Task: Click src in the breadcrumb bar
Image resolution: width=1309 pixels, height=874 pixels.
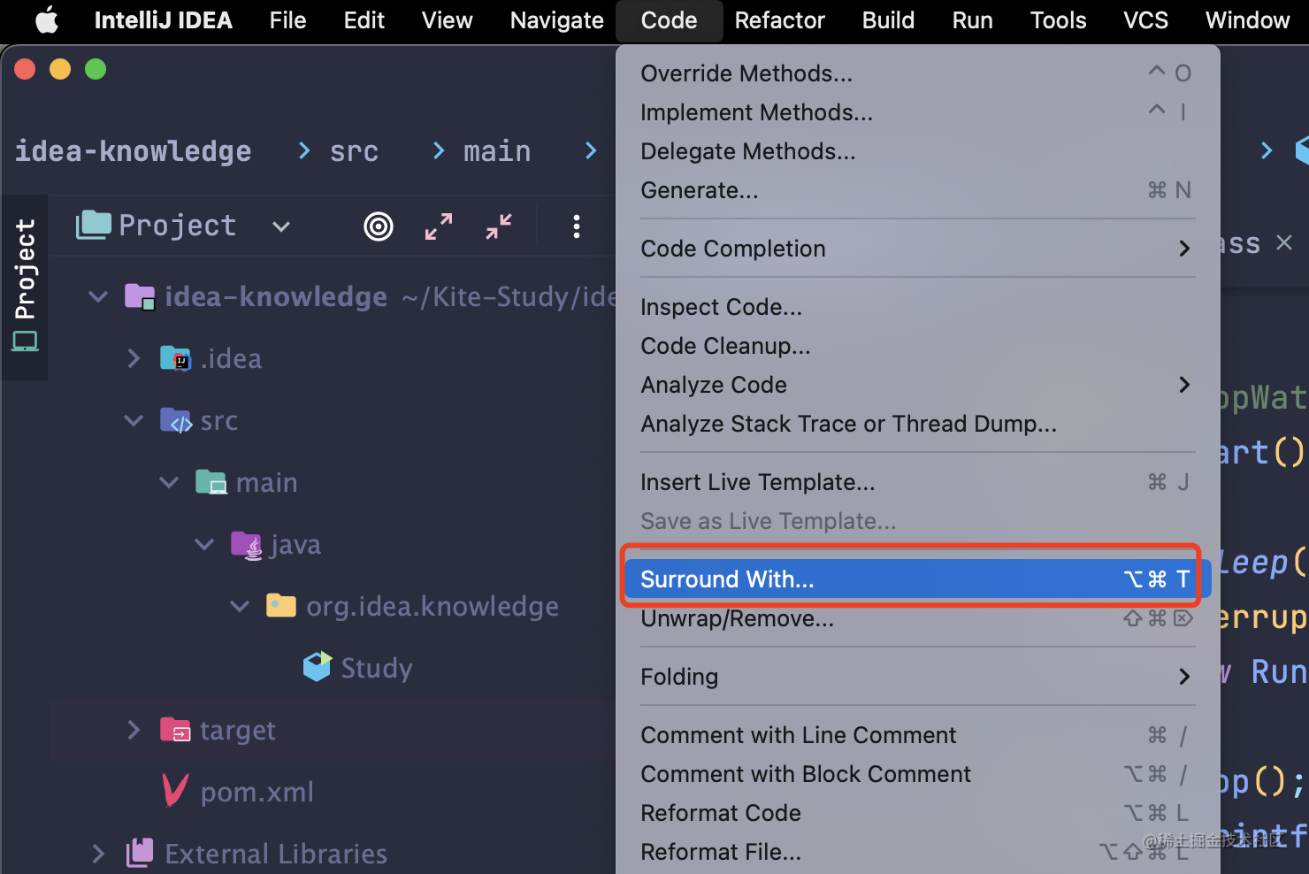Action: (x=354, y=151)
